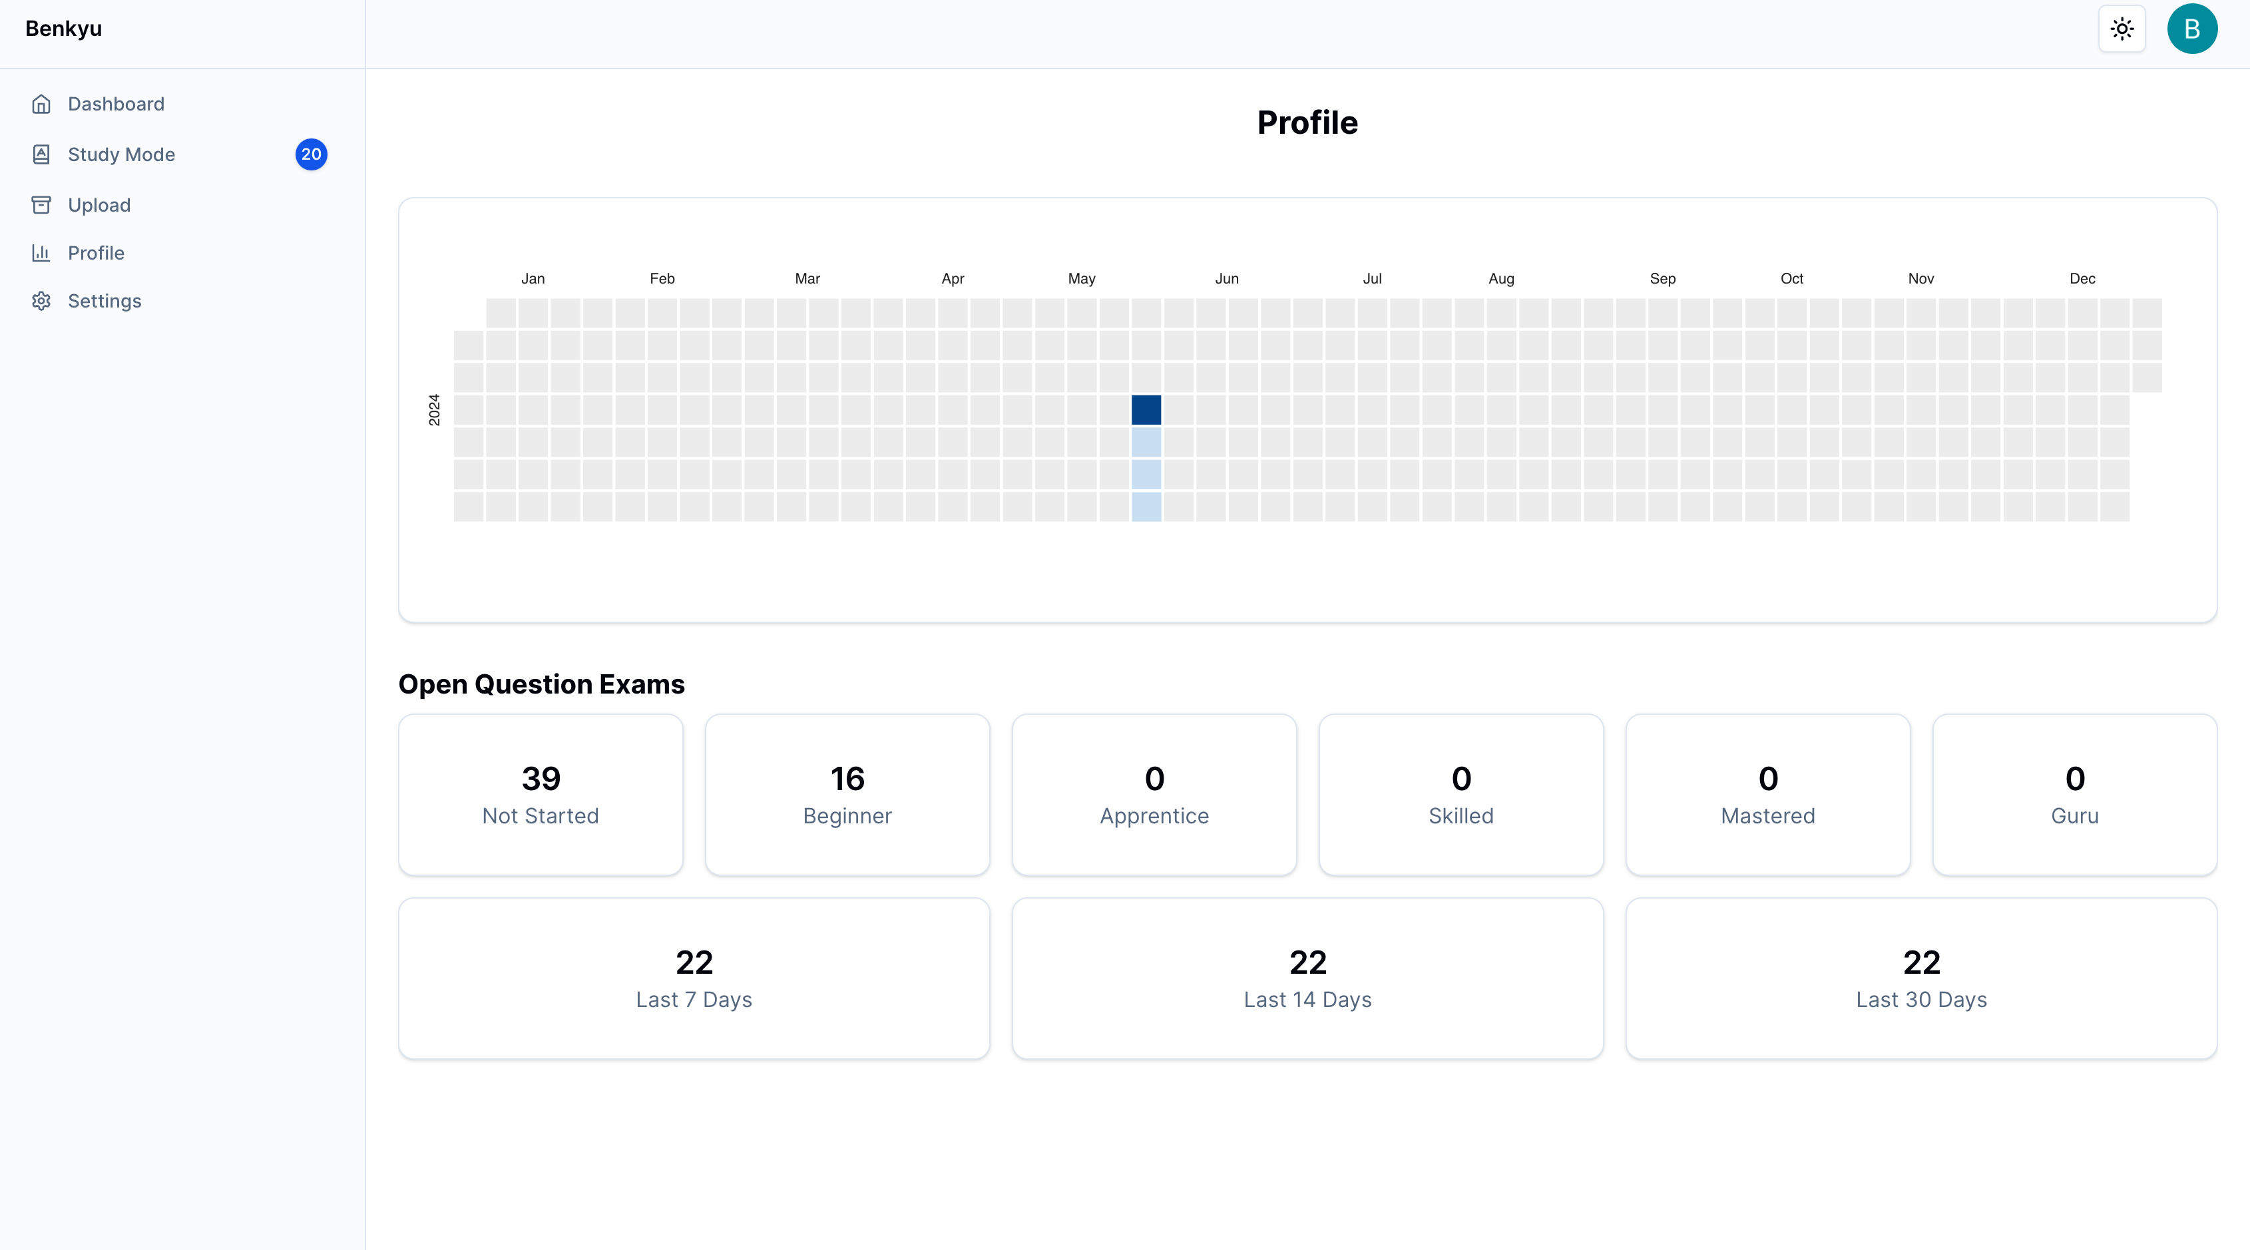The height and width of the screenshot is (1250, 2250).
Task: Click the Upload archive icon
Action: tap(41, 205)
